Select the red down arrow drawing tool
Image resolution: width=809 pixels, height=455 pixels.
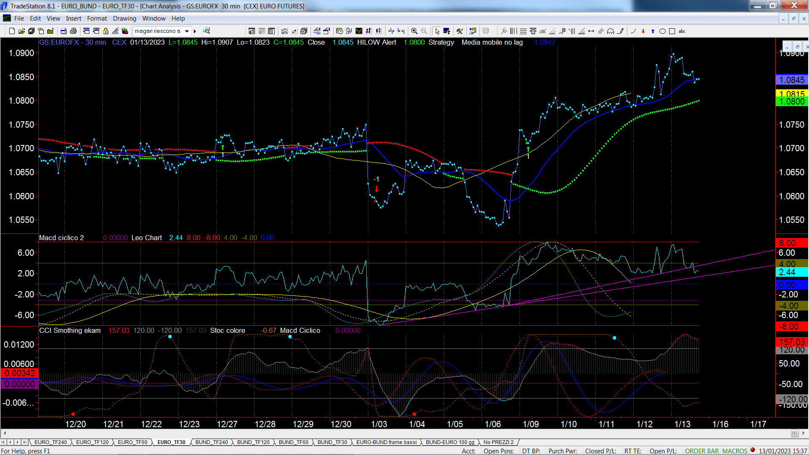point(643,31)
